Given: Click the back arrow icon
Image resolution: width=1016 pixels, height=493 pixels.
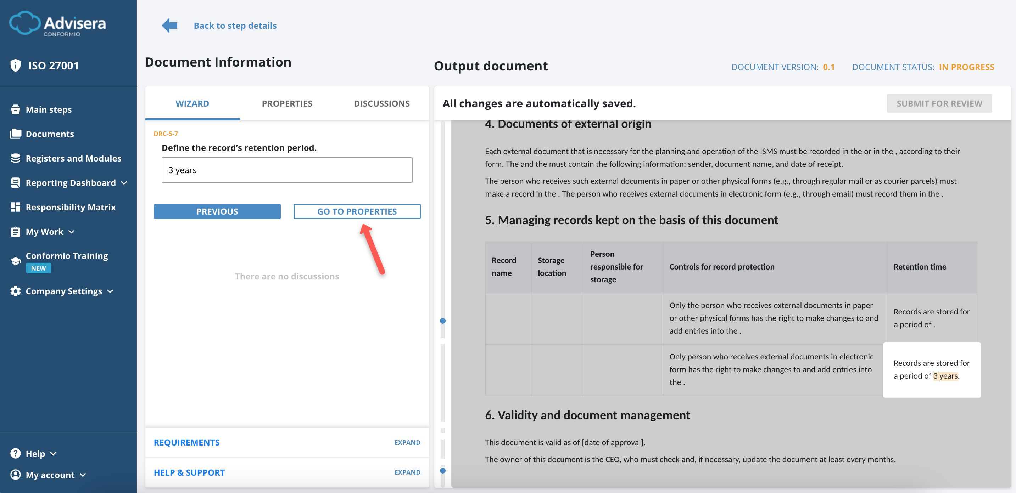Looking at the screenshot, I should (169, 25).
